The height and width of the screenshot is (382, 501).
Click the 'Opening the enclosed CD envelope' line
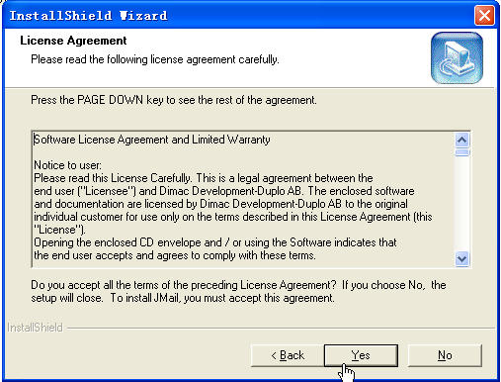pos(215,242)
